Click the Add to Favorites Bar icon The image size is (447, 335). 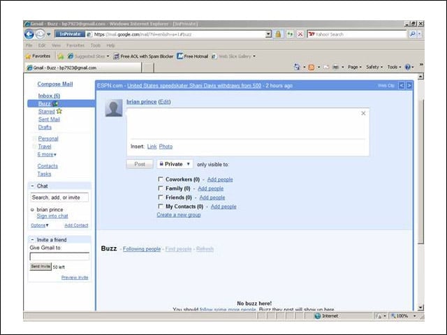click(x=61, y=57)
